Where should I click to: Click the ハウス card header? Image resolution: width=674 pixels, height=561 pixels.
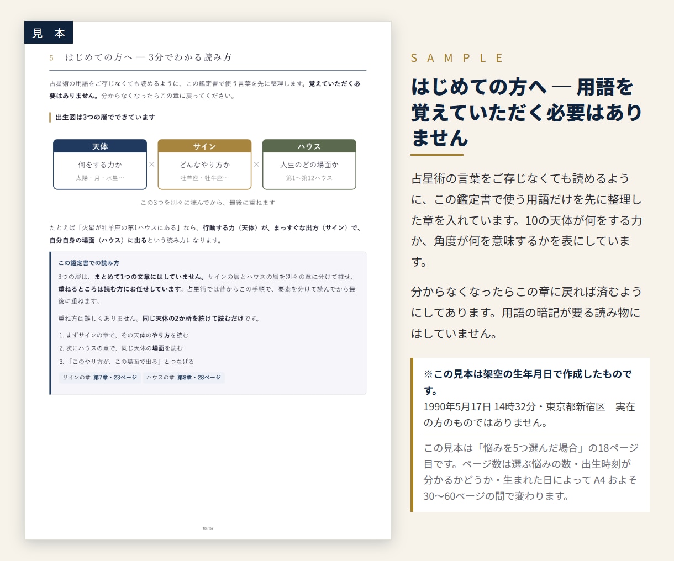pyautogui.click(x=309, y=146)
